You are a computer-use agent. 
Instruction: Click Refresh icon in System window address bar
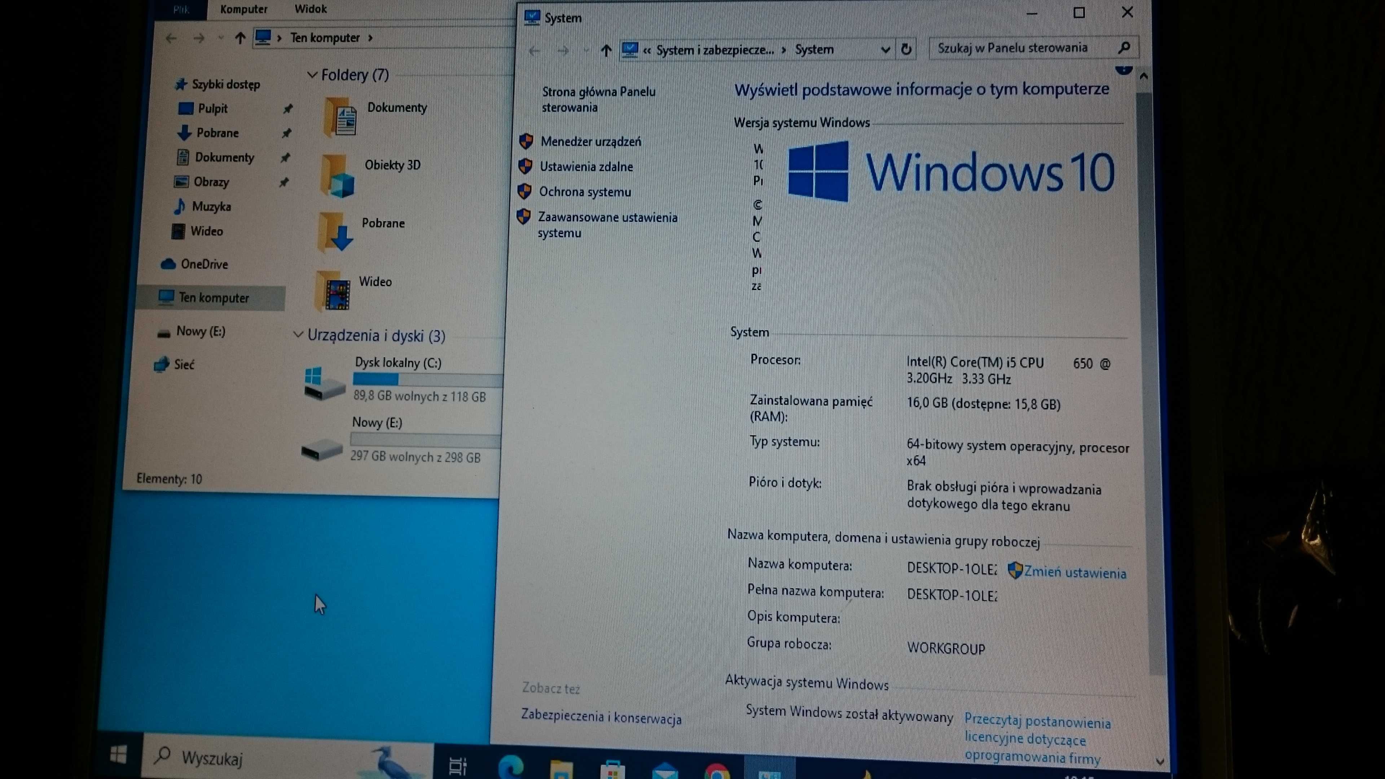[906, 49]
